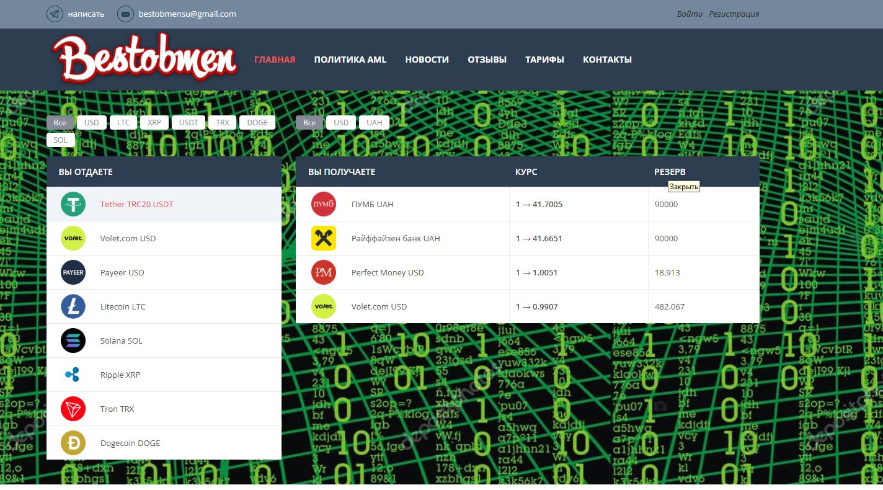Click the rate 1 → 1.0051
The image size is (883, 490).
pyautogui.click(x=536, y=272)
